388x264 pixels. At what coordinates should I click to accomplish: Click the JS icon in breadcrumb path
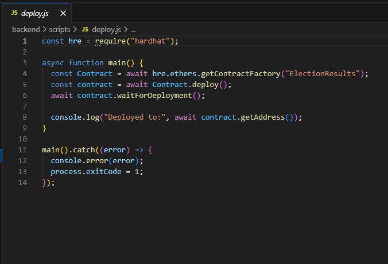86,29
